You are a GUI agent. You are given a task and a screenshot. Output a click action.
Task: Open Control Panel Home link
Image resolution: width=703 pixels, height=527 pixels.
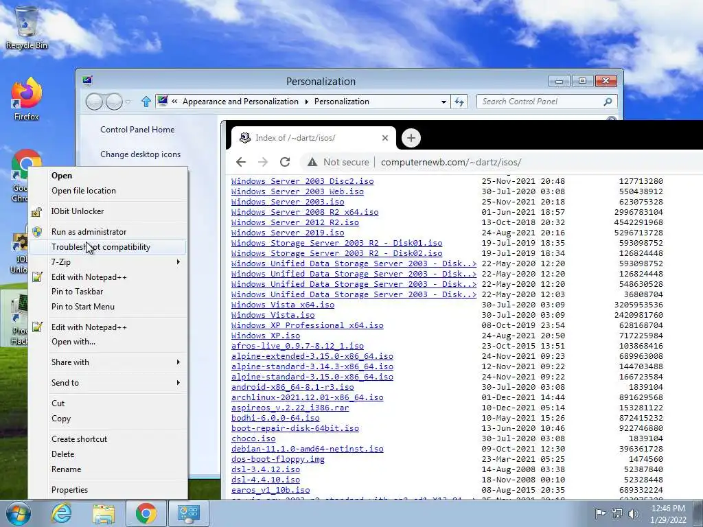[x=137, y=130]
